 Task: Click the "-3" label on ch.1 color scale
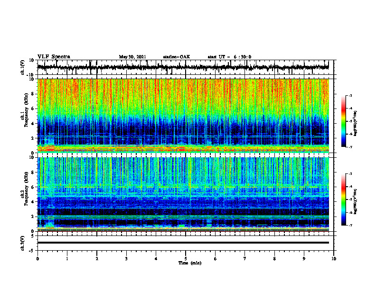[350, 96]
